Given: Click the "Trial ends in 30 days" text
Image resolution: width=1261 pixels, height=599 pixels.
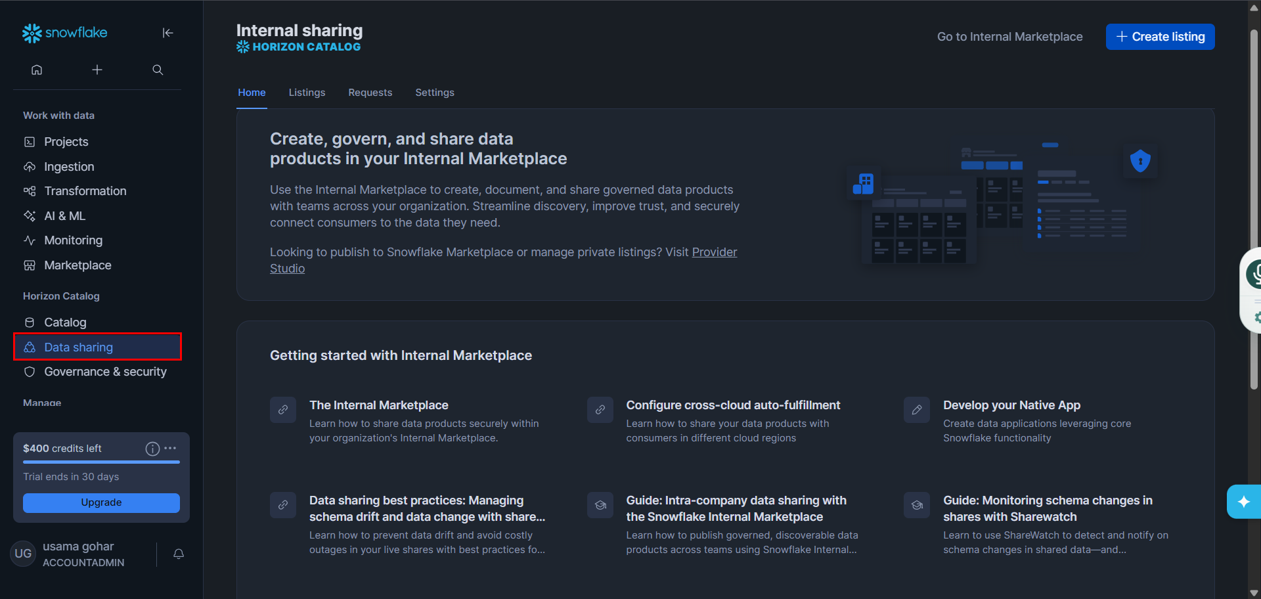Looking at the screenshot, I should coord(71,477).
